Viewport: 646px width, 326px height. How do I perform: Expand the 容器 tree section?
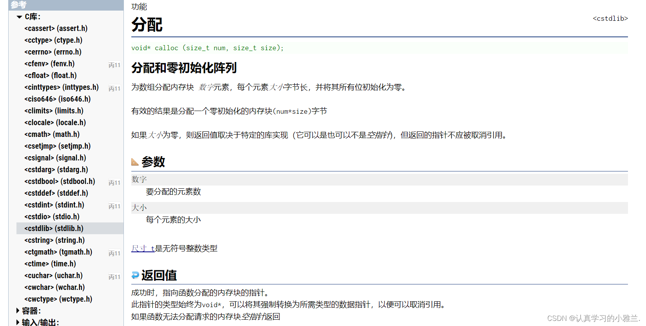[x=18, y=311]
